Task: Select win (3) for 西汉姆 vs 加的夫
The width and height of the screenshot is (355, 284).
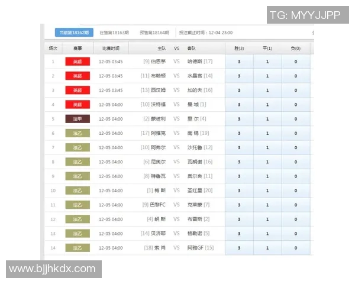Action: tap(239, 90)
